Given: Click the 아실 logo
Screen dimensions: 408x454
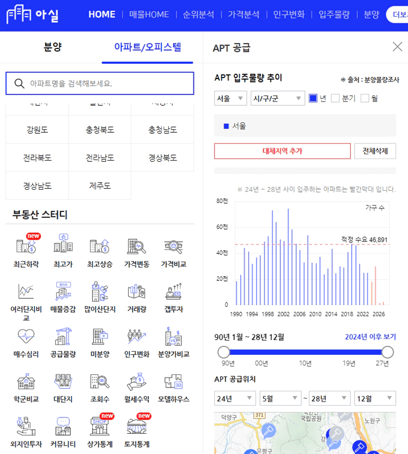Looking at the screenshot, I should coord(33,14).
